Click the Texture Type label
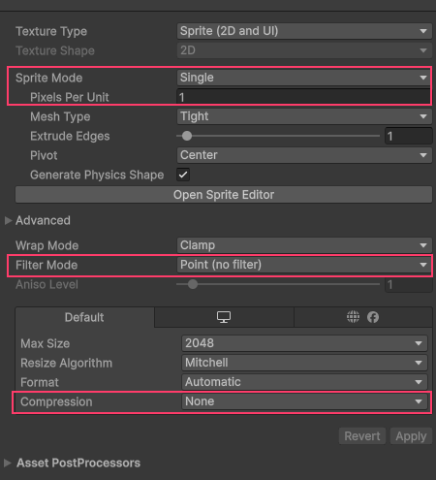 pyautogui.click(x=51, y=31)
